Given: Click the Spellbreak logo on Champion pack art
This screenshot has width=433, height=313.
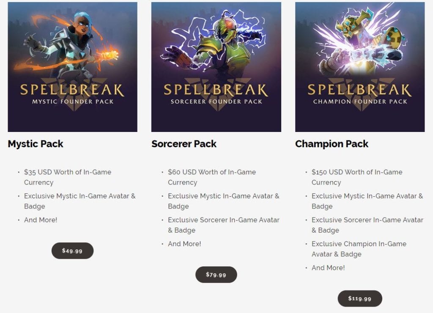Looking at the screenshot, I should [359, 90].
